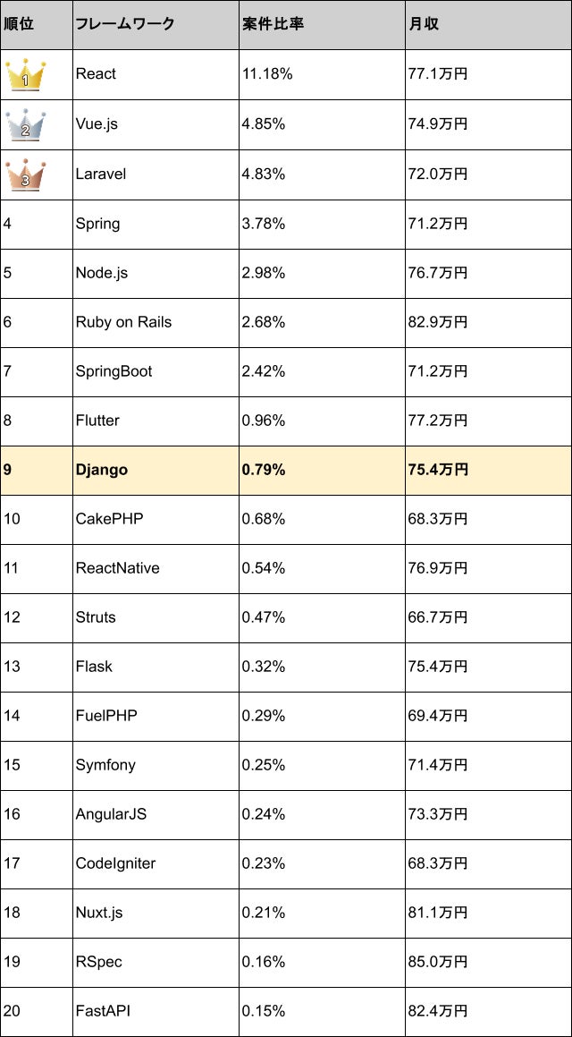Select the Vue.js framework name
Image resolution: width=572 pixels, height=1037 pixels.
point(97,124)
